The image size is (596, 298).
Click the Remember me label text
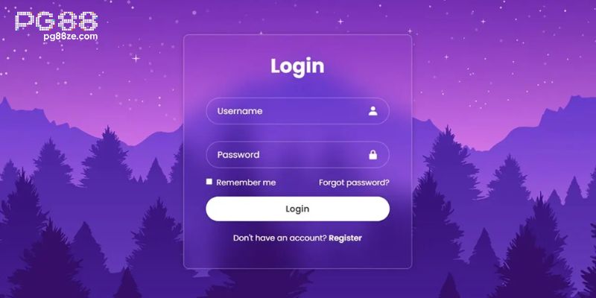[246, 183]
